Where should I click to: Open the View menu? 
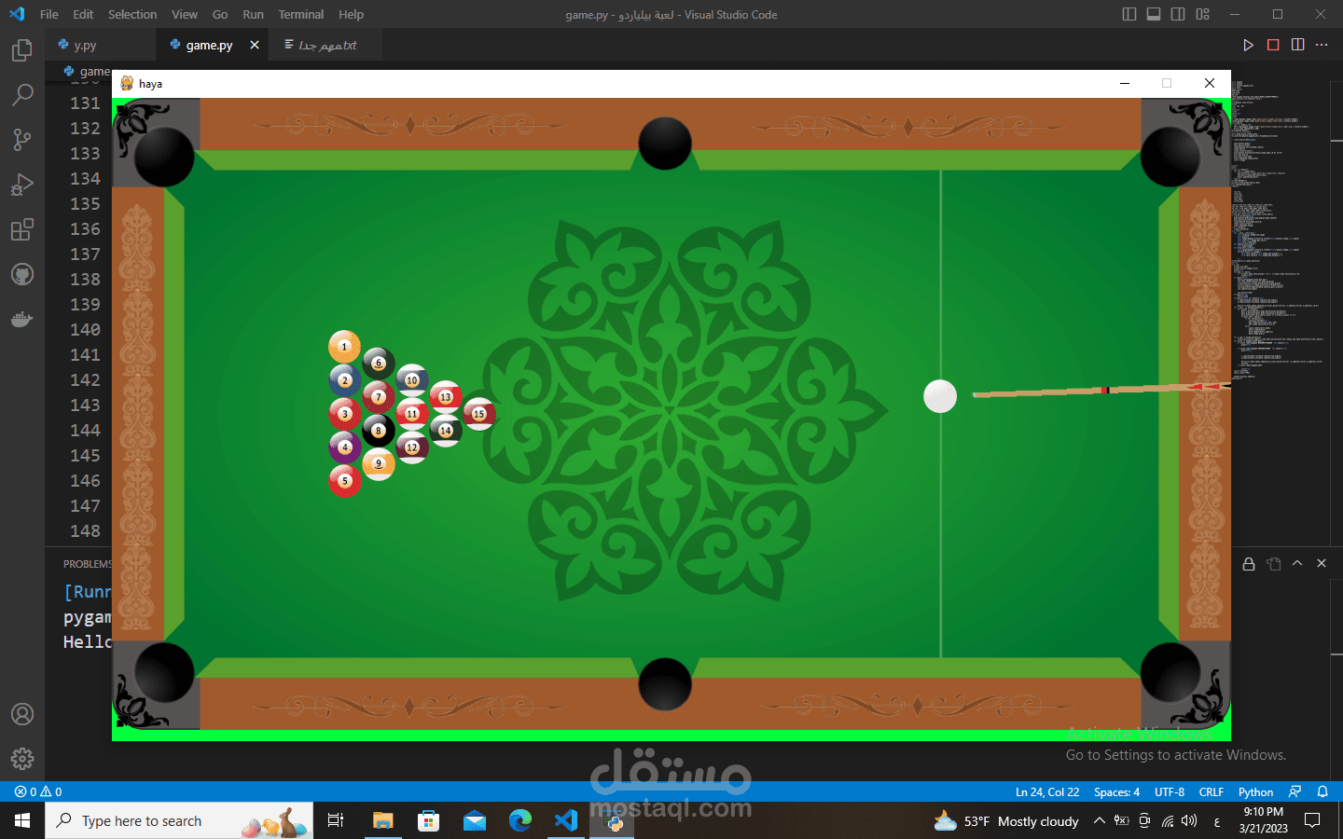tap(185, 14)
